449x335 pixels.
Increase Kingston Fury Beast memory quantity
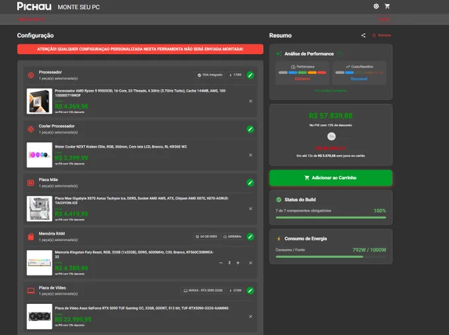[238, 263]
